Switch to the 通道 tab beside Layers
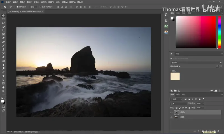Screen dimensions: 224x134 coord(178,95)
